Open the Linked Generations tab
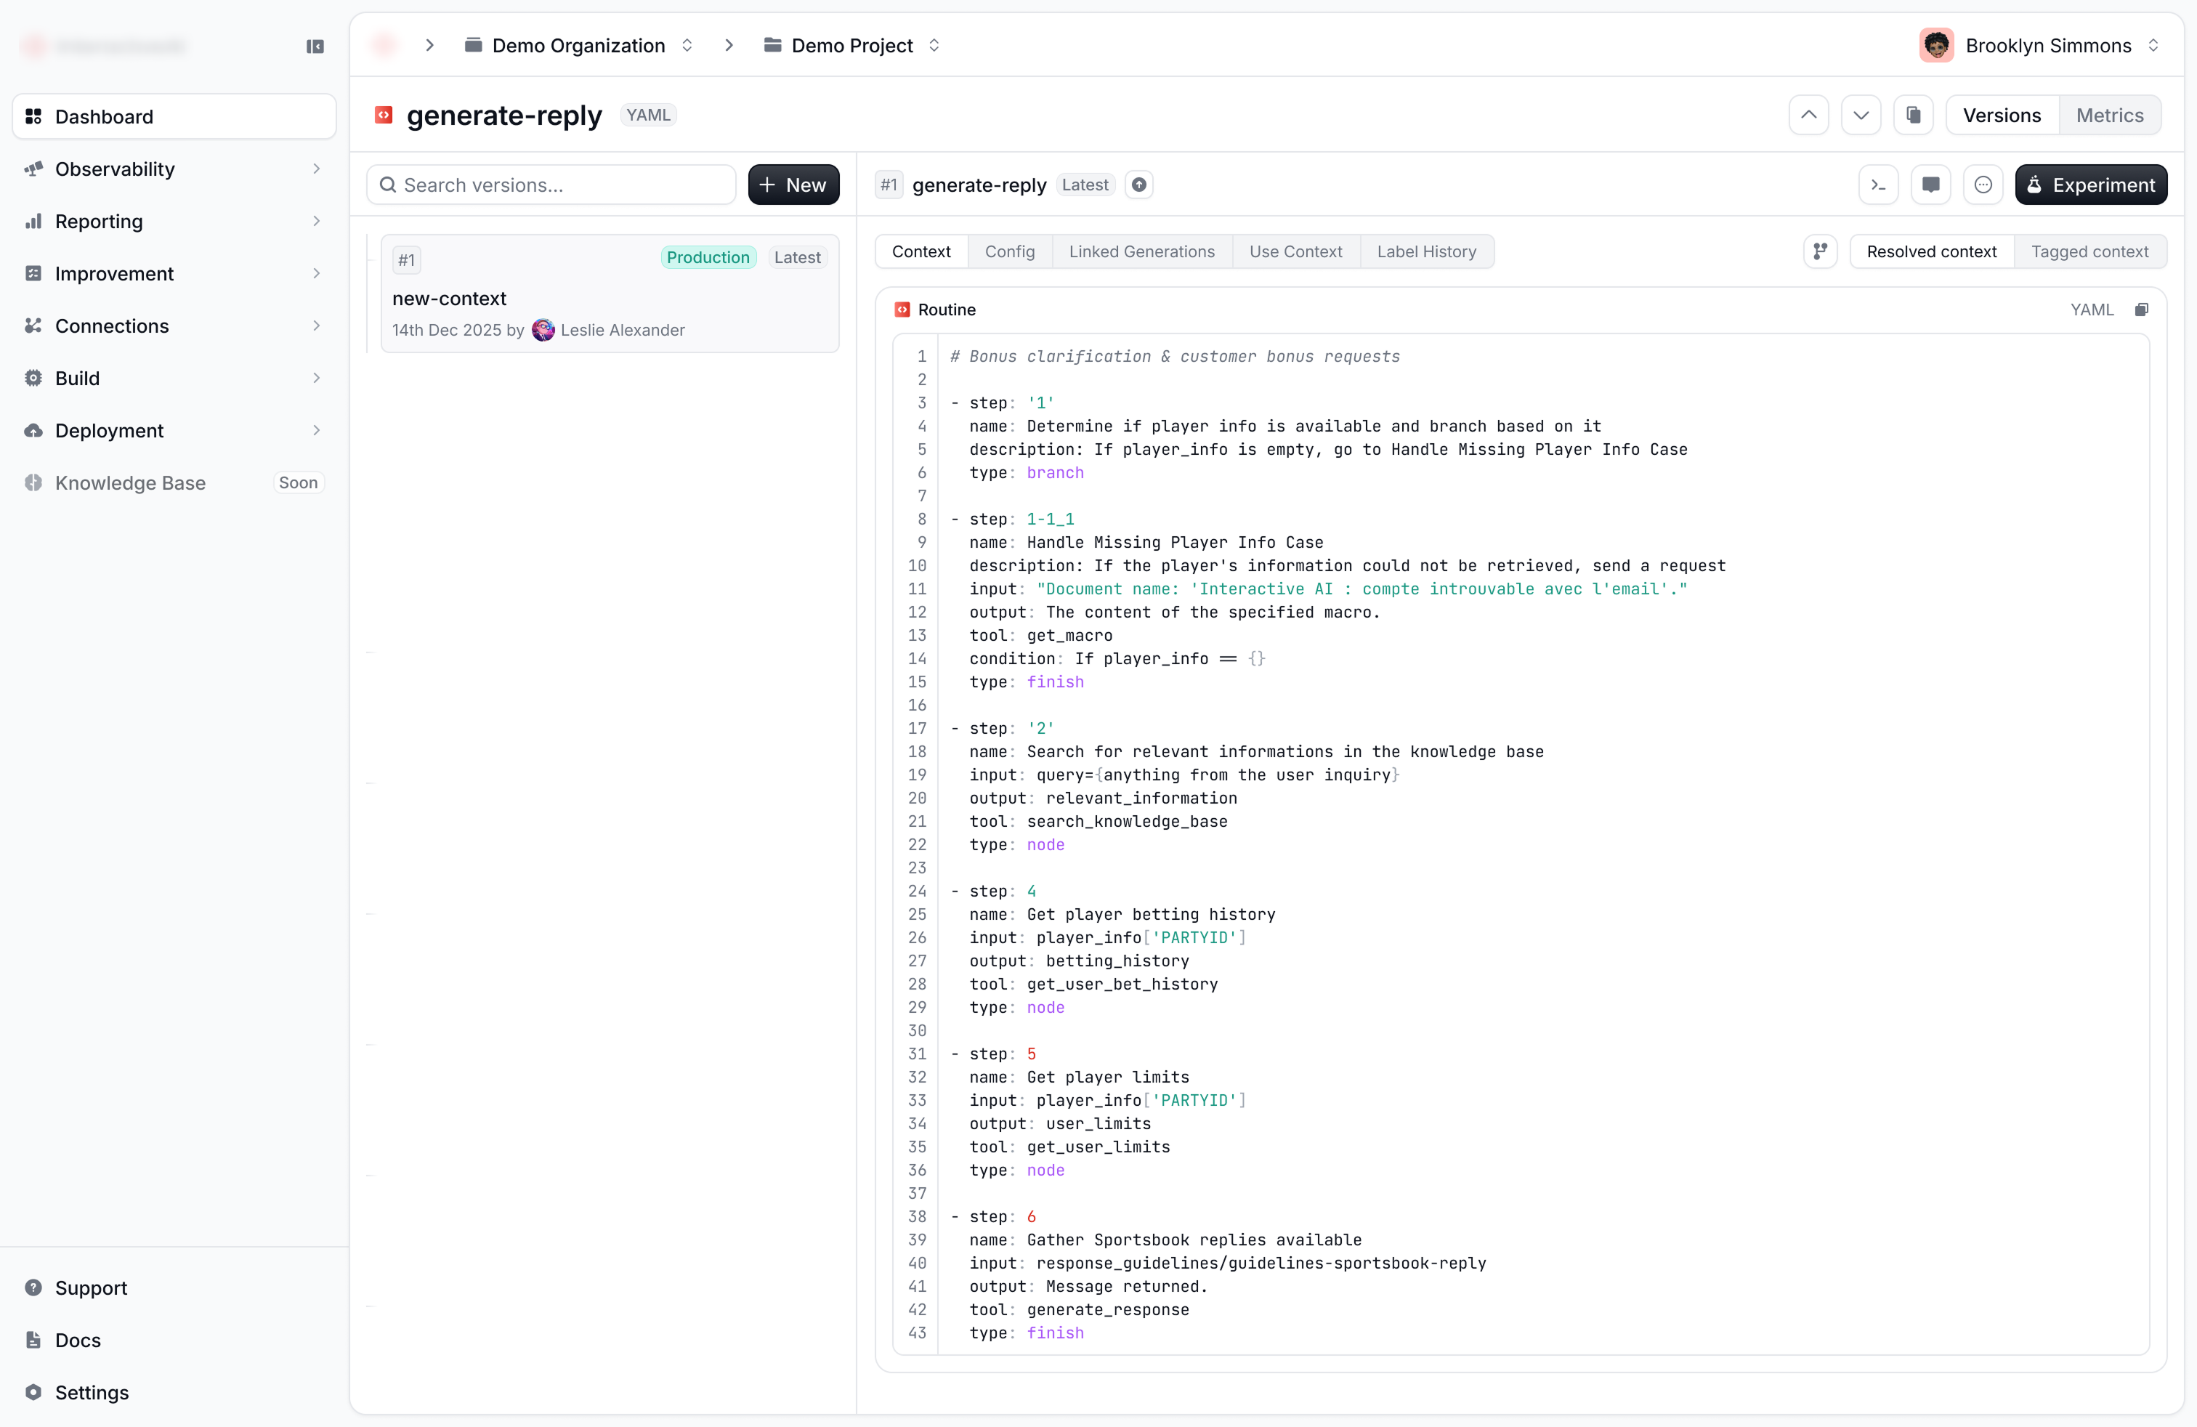The image size is (2197, 1427). point(1142,252)
